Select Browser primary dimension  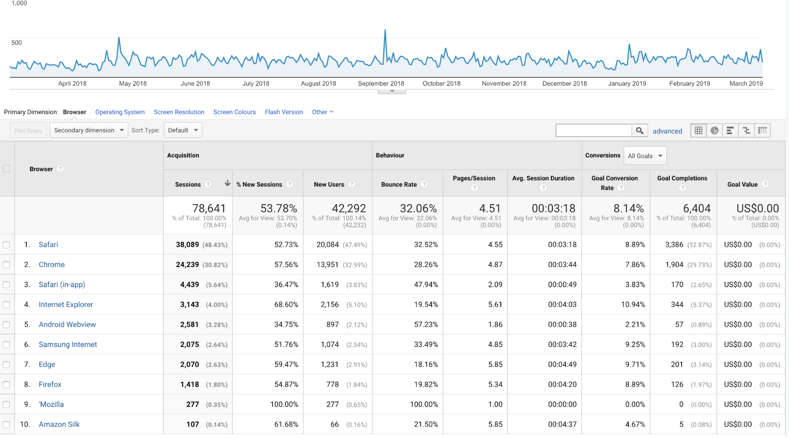75,112
